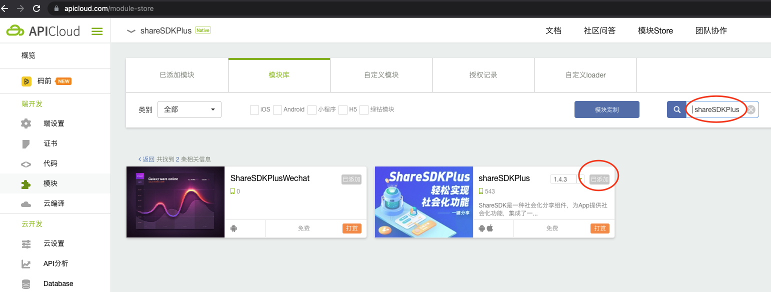Open the ShareSDKPlusWechat thumbnail image

[x=175, y=202]
